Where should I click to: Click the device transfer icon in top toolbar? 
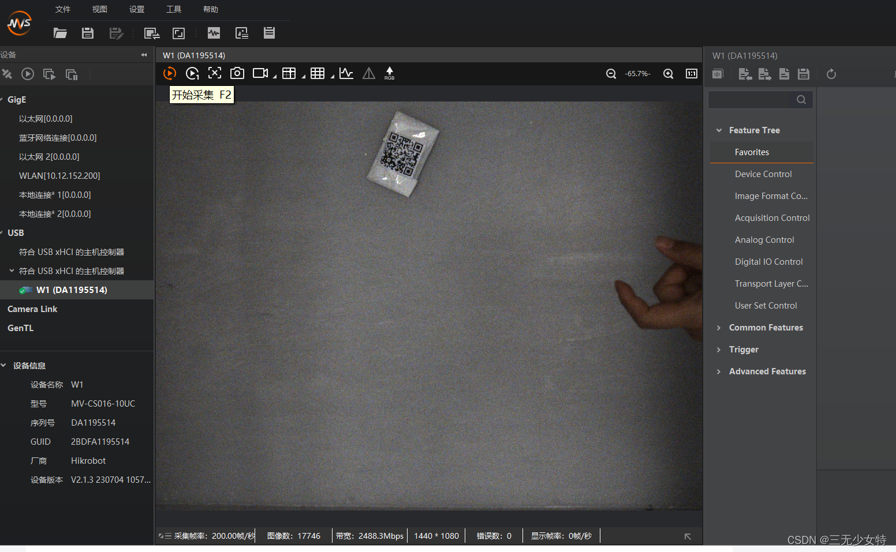(152, 33)
